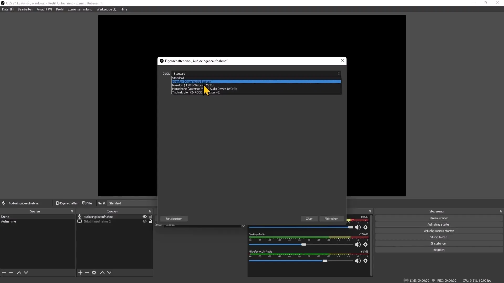This screenshot has height=283, width=504.
Task: Close the Eigenschaften dialog
Action: pos(342,61)
